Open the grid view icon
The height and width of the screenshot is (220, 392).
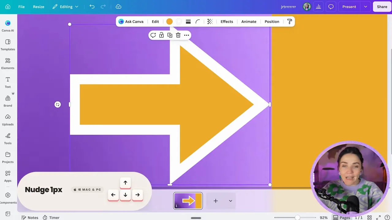[x=370, y=218]
